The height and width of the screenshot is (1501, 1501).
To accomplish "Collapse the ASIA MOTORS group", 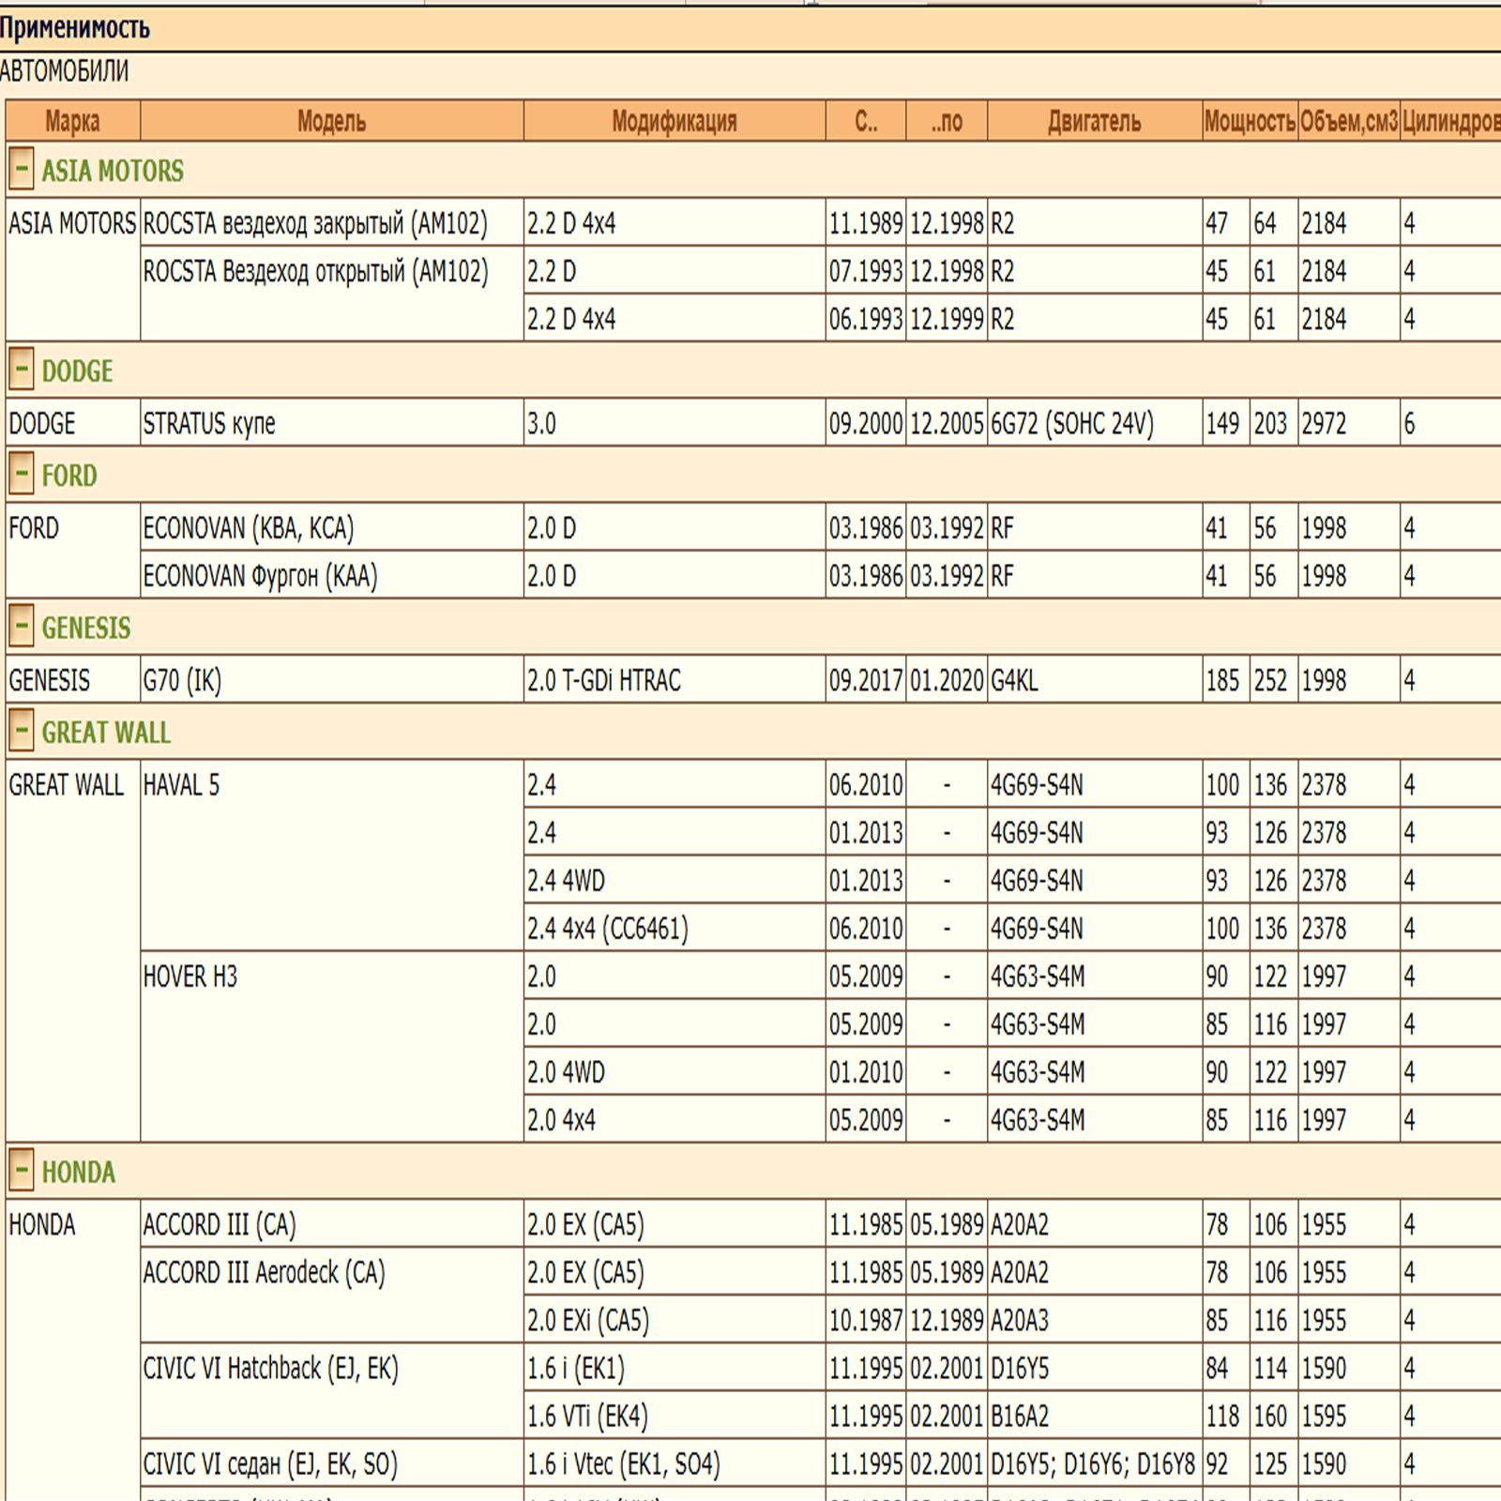I will click(21, 170).
